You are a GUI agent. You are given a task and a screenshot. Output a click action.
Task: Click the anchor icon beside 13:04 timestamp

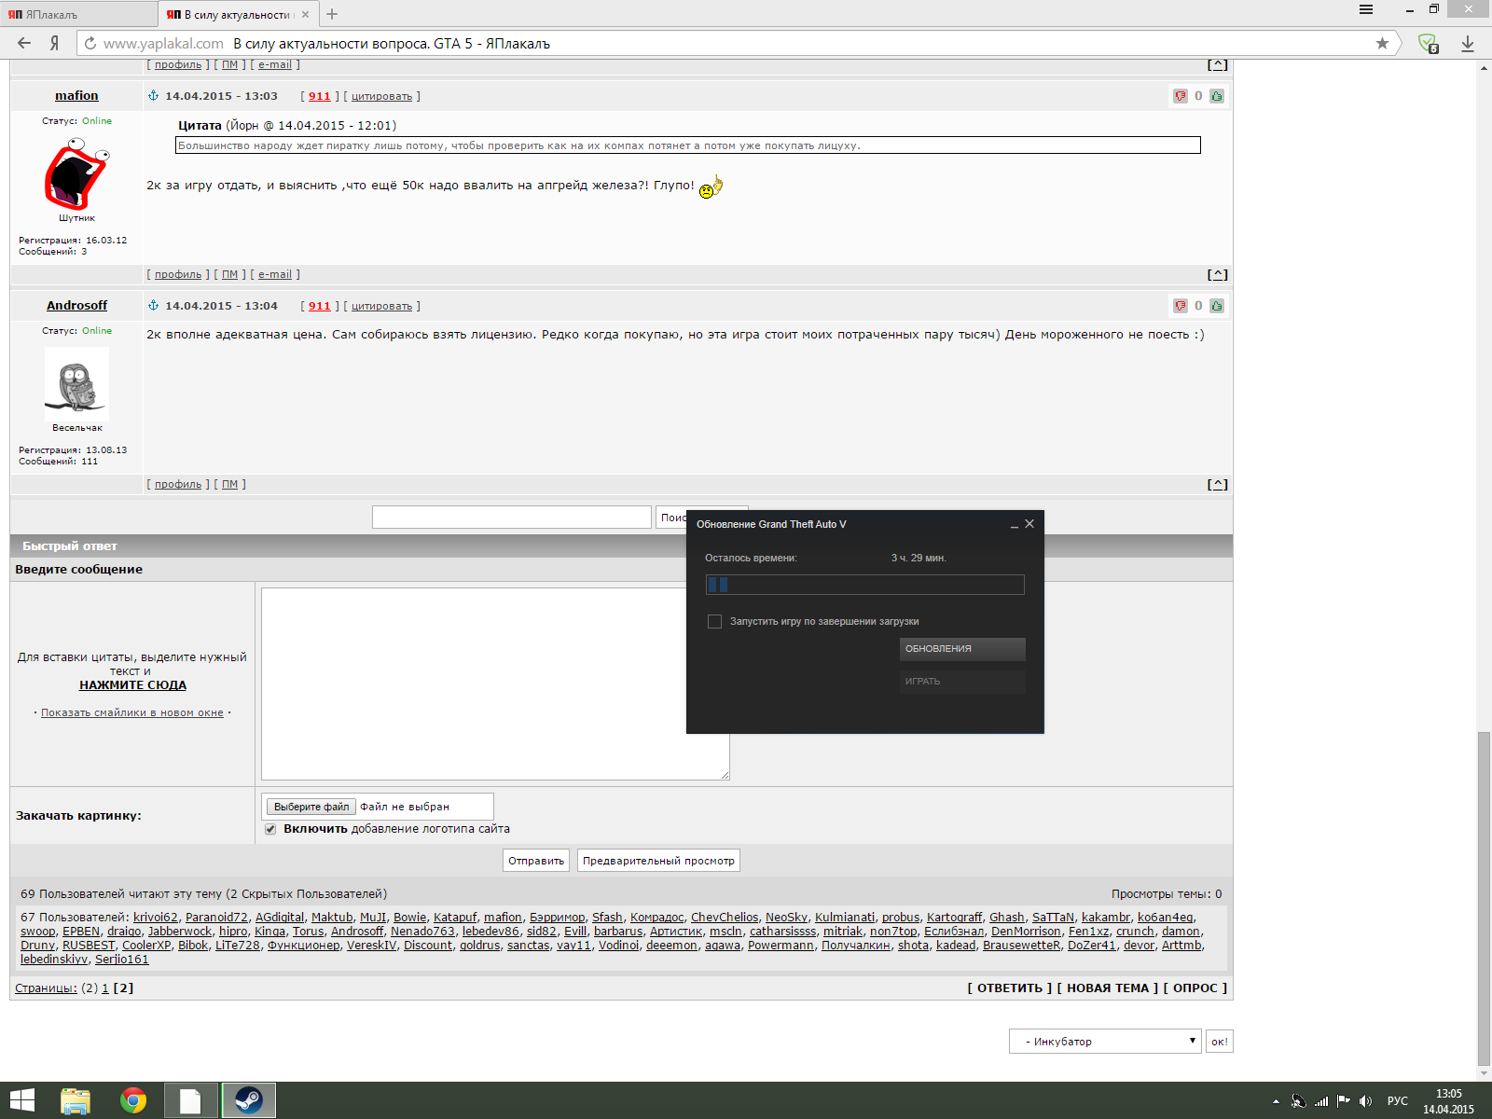coord(154,306)
